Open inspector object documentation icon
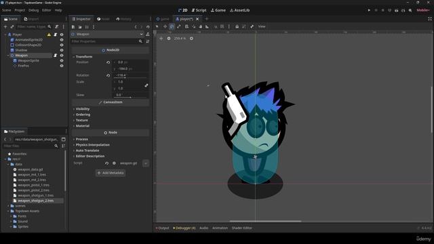 148,34
